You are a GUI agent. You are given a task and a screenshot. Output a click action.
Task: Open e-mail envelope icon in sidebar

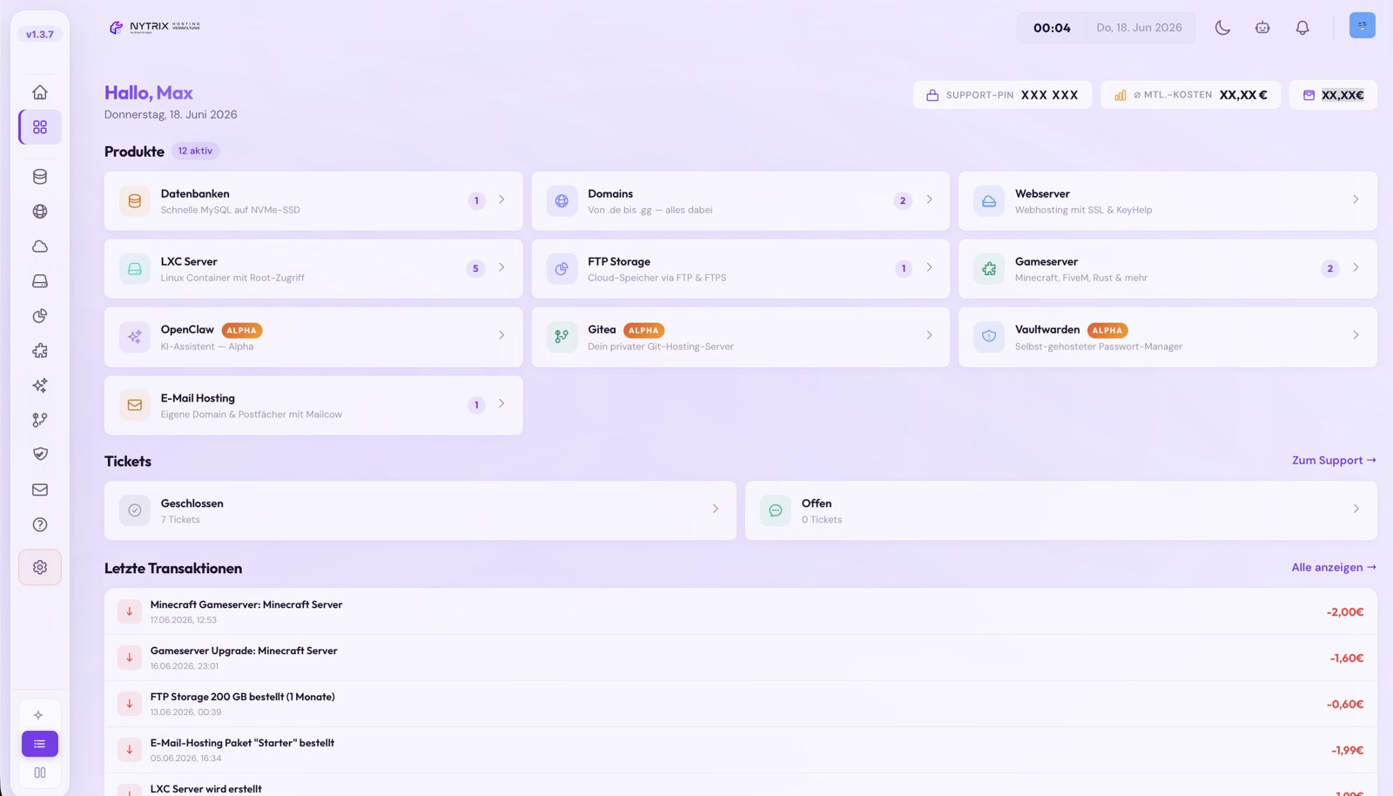(40, 489)
